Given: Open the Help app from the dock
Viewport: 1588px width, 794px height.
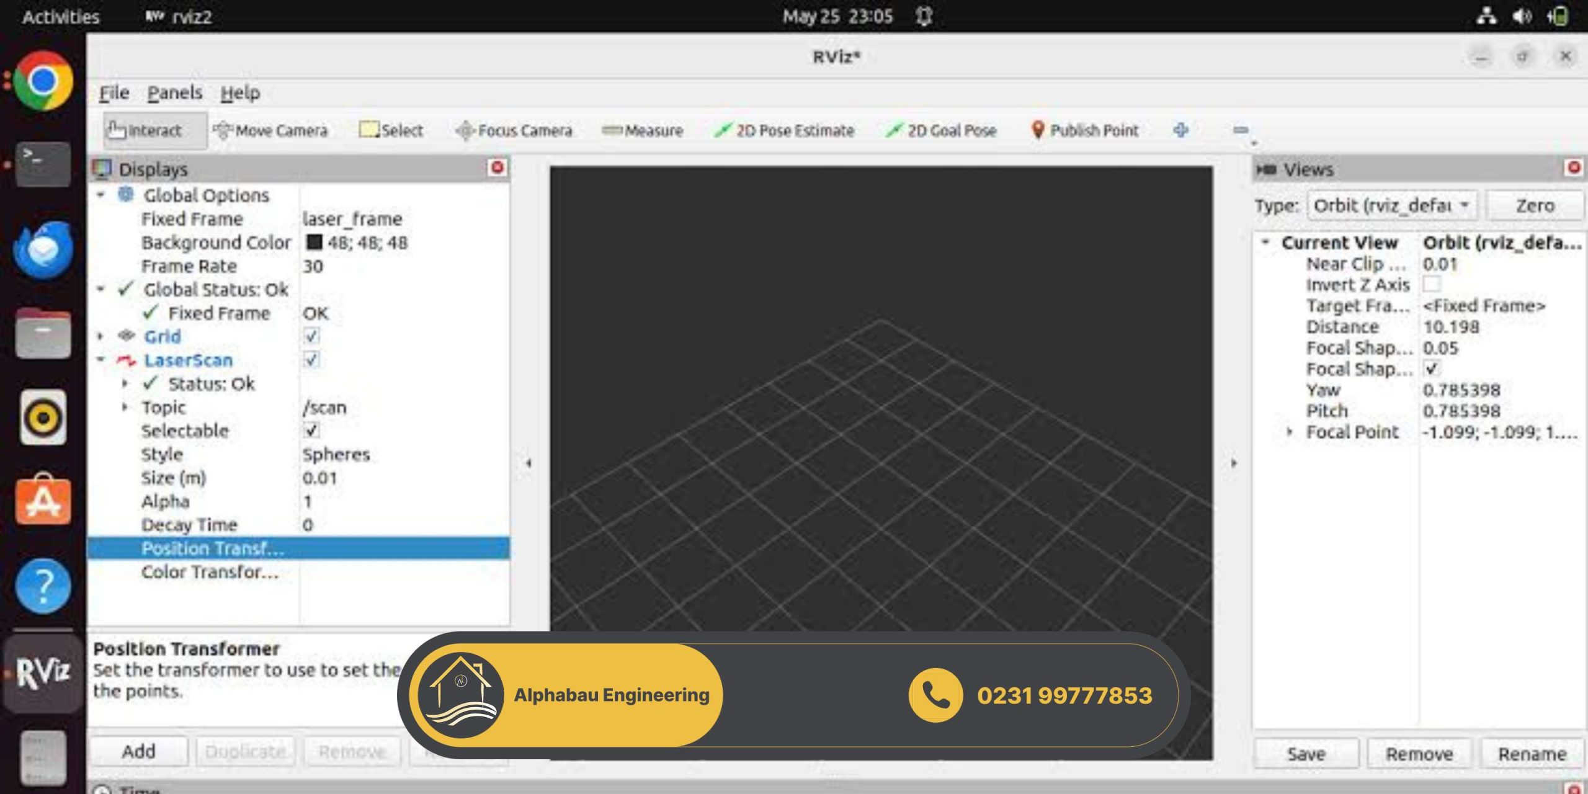Looking at the screenshot, I should (x=43, y=586).
